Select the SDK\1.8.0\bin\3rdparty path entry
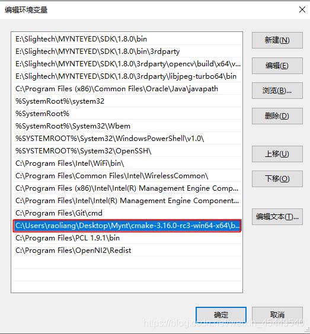The height and width of the screenshot is (334, 310). pyautogui.click(x=127, y=52)
